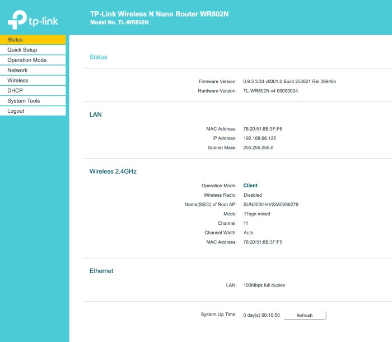Click the TP-Link Wireless N Nano Router title
392x342 pixels.
tap(159, 14)
